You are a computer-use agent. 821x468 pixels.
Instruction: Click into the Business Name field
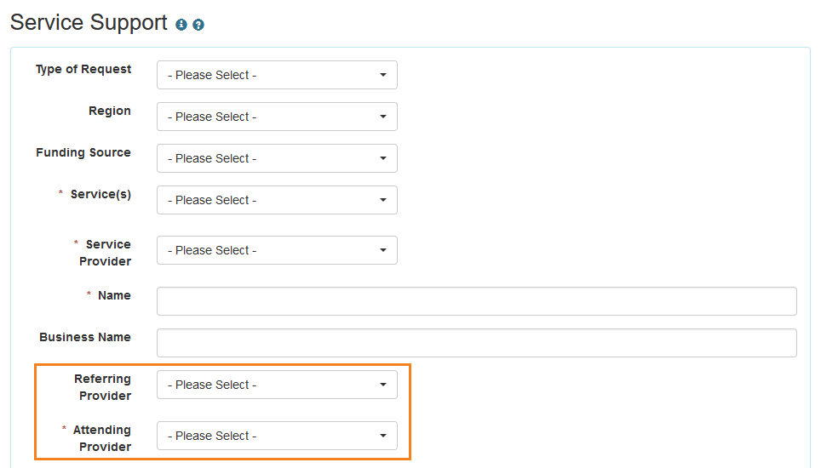pos(476,343)
